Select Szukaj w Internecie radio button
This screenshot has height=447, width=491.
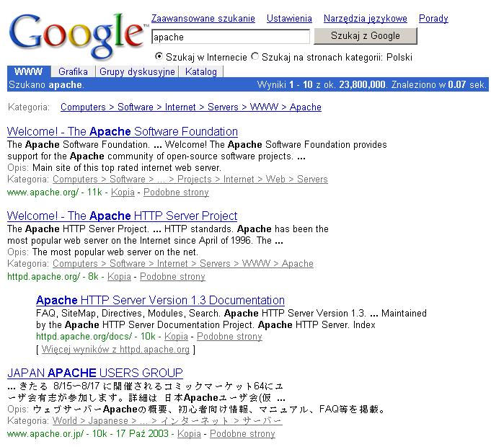pyautogui.click(x=159, y=56)
